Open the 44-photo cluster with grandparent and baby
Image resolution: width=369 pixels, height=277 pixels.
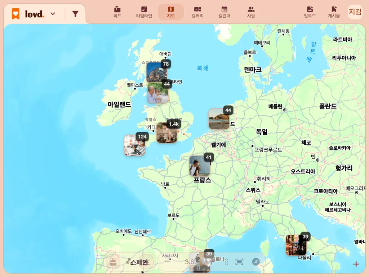click(x=158, y=92)
